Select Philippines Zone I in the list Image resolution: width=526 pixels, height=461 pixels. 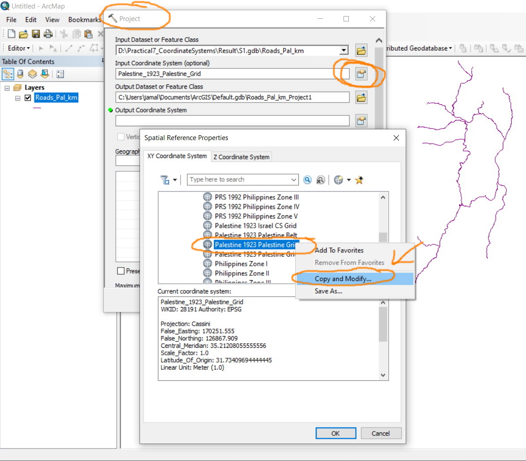click(241, 264)
